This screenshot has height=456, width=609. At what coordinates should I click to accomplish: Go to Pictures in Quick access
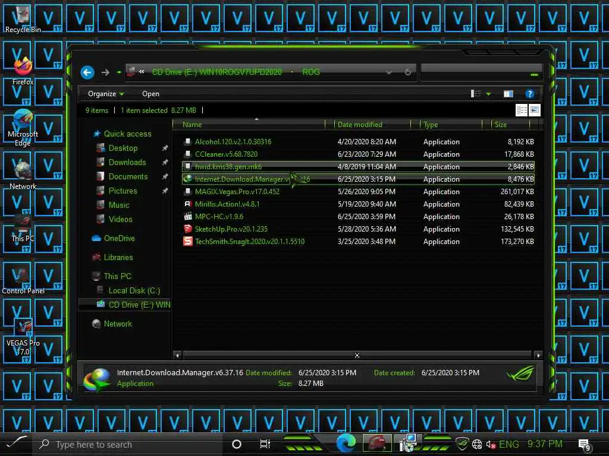pyautogui.click(x=123, y=191)
